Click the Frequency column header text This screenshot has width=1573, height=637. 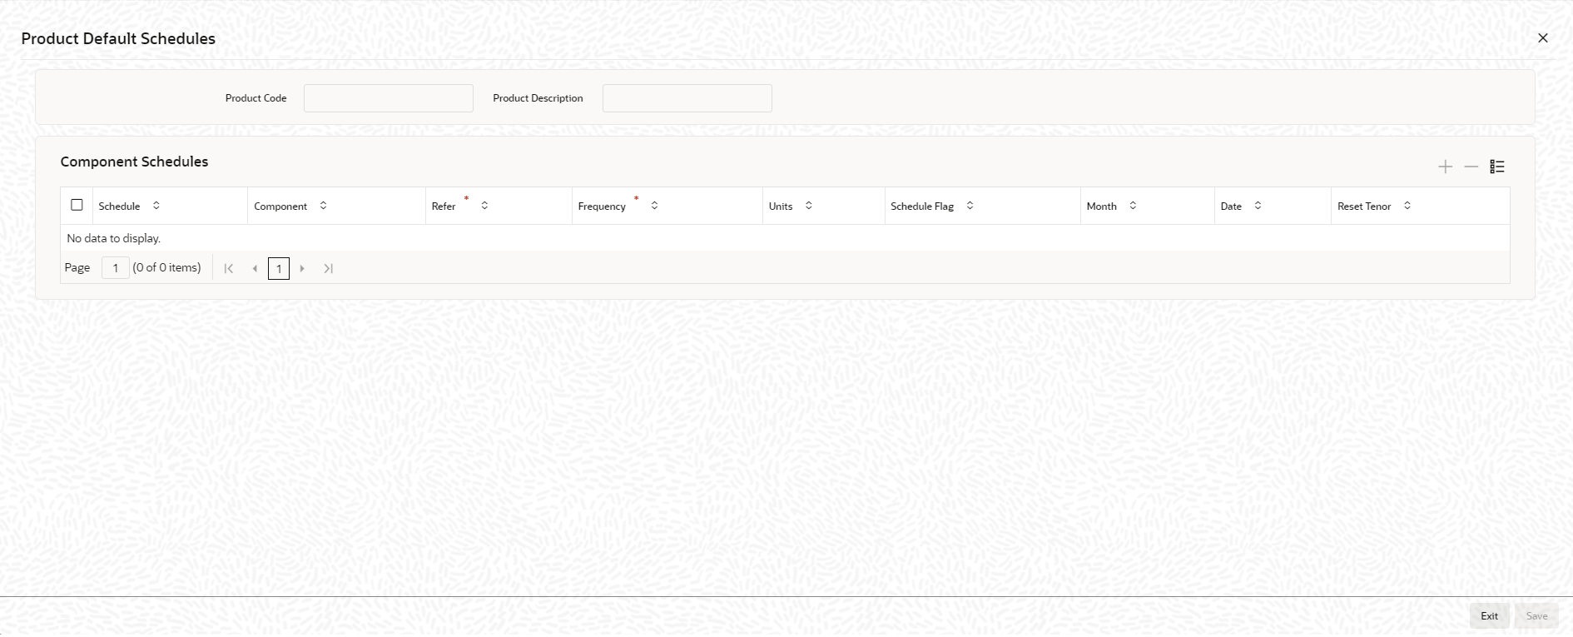pyautogui.click(x=602, y=207)
